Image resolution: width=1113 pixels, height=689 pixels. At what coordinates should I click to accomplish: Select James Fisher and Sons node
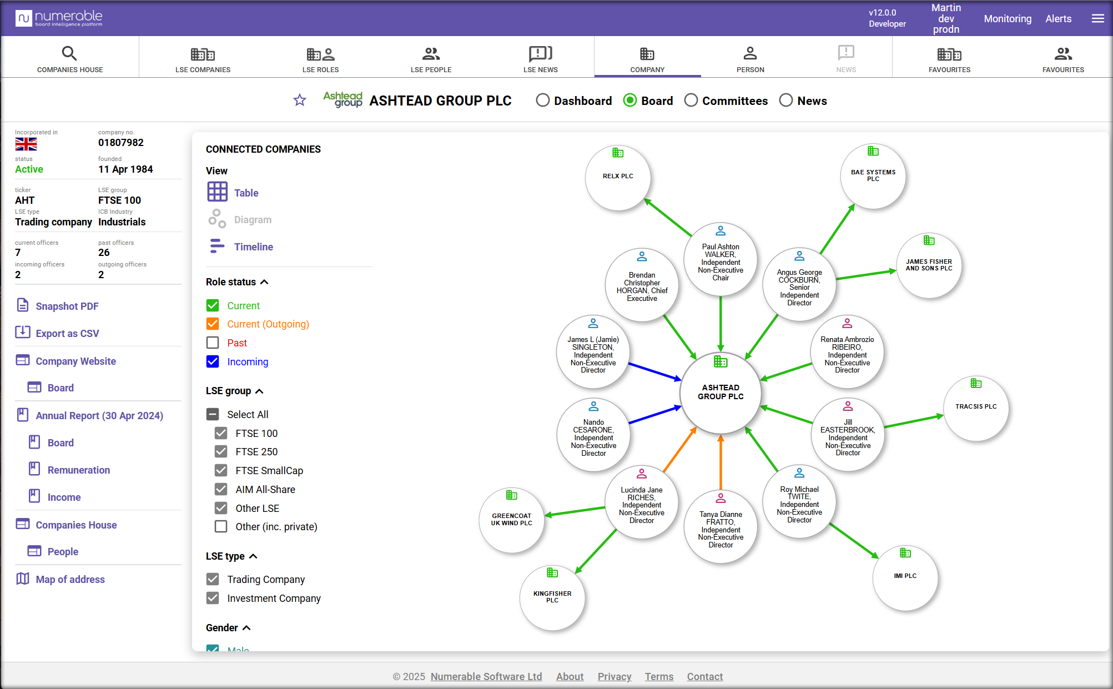929,265
